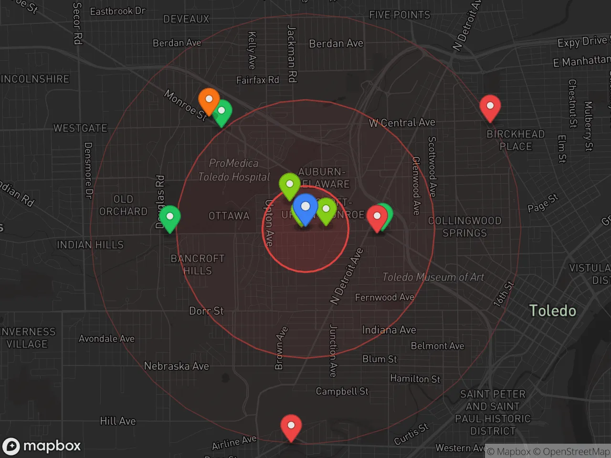Open the © OpenStreetMap attribution link
The width and height of the screenshot is (611, 458).
[x=571, y=451]
